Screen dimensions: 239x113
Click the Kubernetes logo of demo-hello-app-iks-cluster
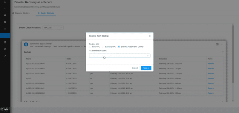(26, 44)
